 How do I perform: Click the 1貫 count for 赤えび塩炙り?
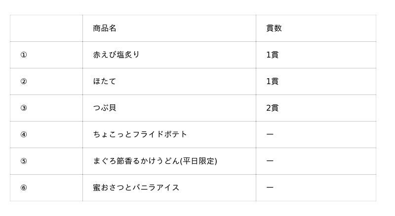click(273, 55)
